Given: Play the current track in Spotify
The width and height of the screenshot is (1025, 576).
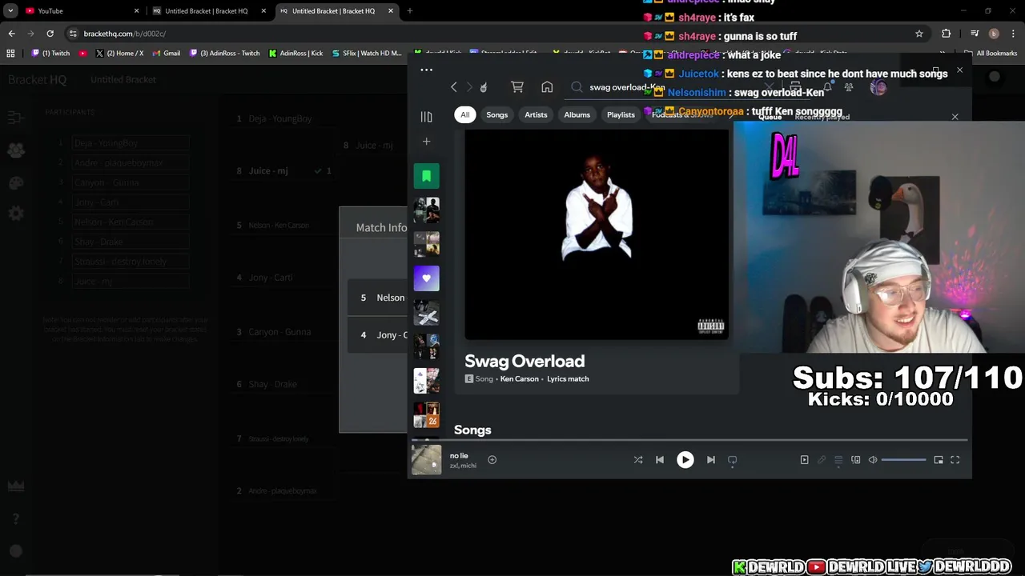Looking at the screenshot, I should (685, 460).
